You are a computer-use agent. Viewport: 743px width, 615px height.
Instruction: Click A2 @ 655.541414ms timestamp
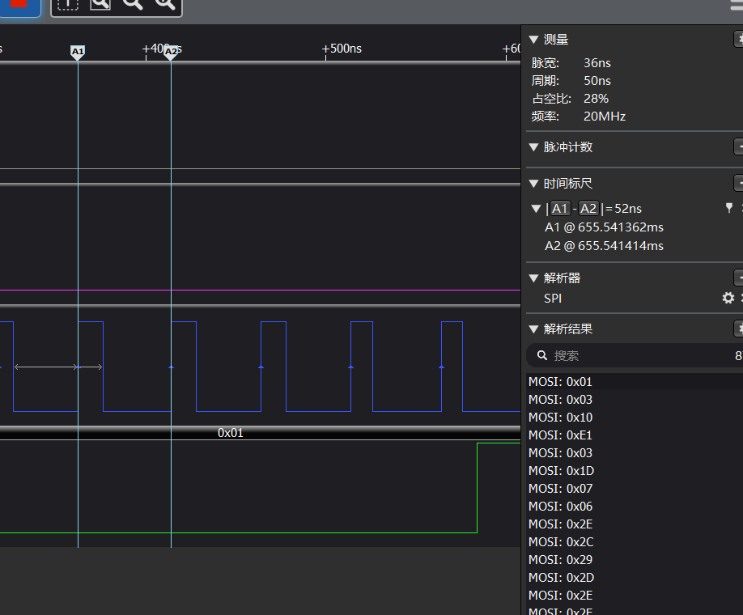point(604,246)
